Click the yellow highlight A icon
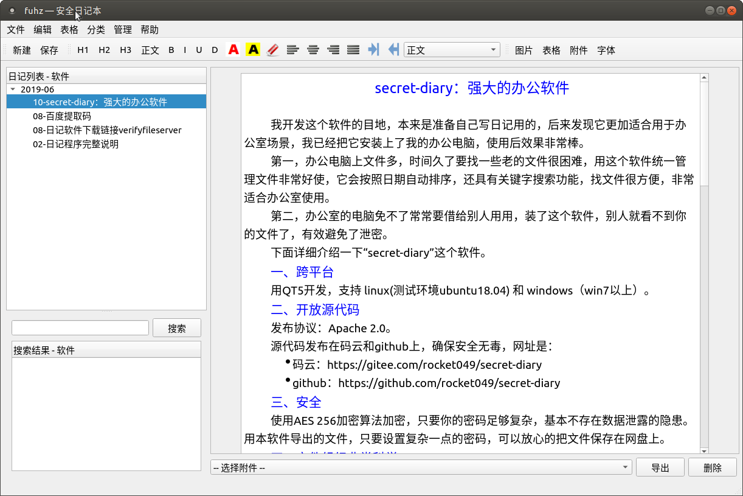 pyautogui.click(x=253, y=50)
